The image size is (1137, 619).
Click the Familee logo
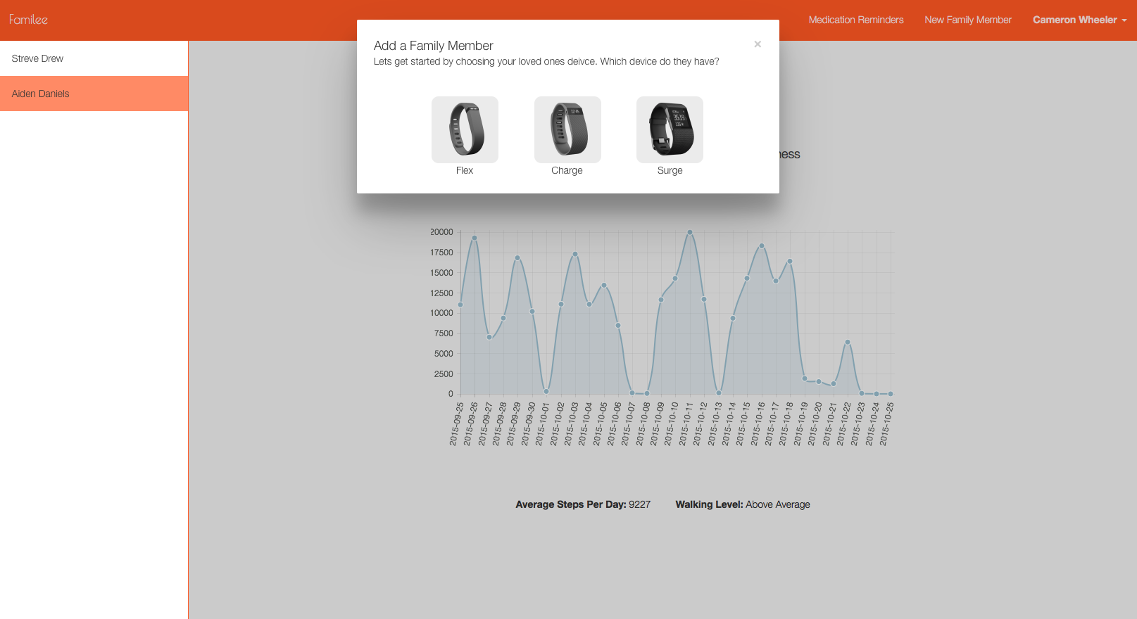[28, 20]
